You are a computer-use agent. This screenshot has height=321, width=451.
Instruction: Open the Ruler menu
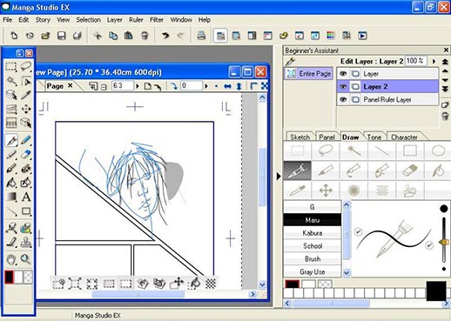pos(136,20)
